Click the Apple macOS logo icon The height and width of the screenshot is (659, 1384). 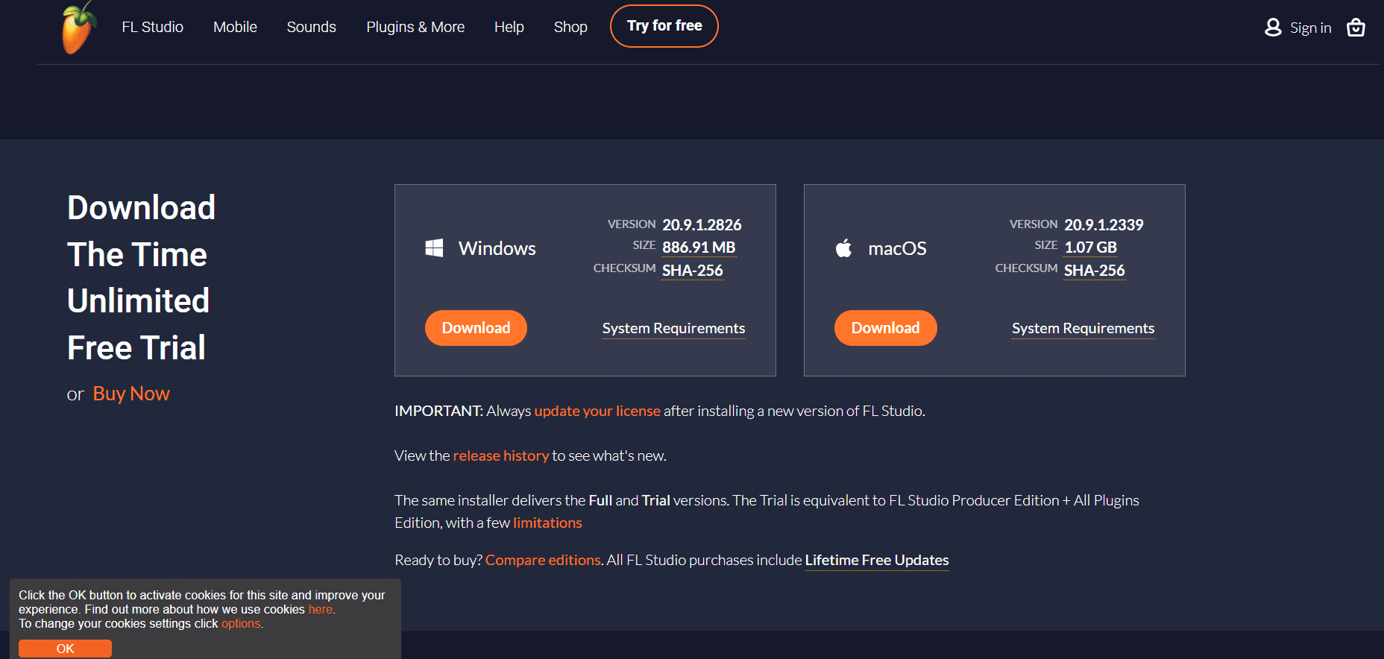click(843, 248)
